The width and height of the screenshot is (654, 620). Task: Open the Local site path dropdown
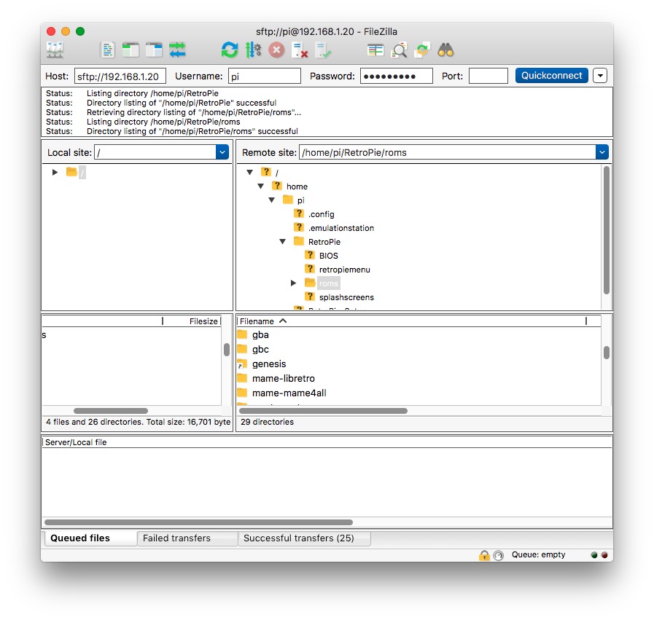click(x=222, y=152)
